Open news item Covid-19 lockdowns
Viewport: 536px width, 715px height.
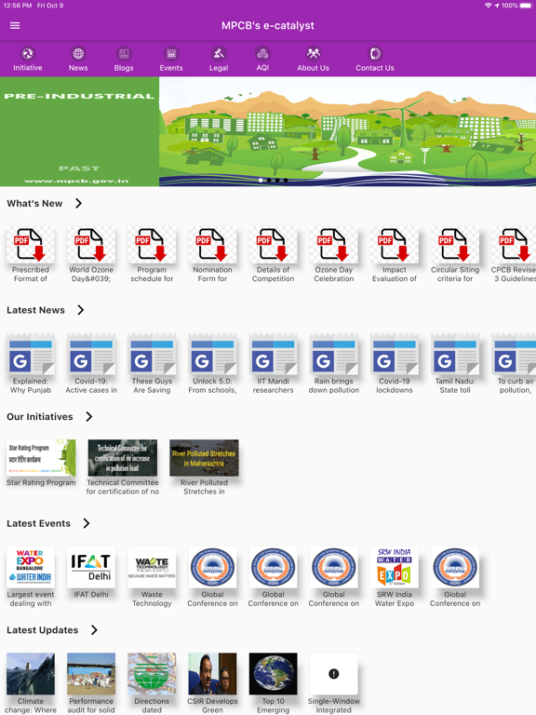point(395,356)
